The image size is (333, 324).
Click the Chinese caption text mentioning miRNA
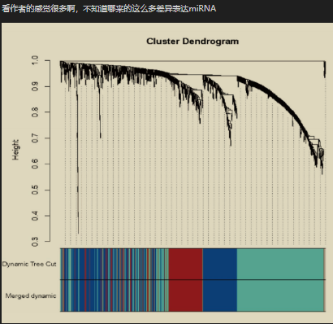click(109, 9)
